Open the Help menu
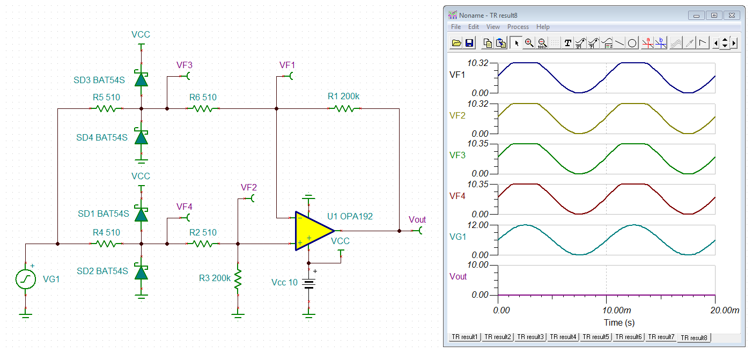Screen dimensions: 752x353 pos(543,27)
